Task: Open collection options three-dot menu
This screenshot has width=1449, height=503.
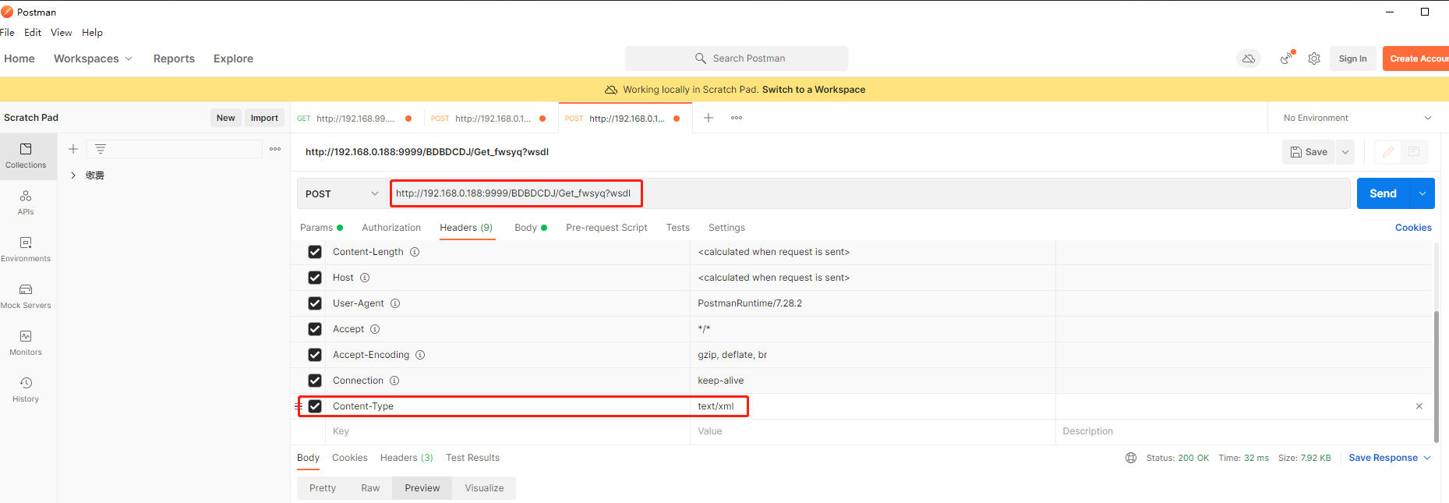Action: pyautogui.click(x=275, y=149)
